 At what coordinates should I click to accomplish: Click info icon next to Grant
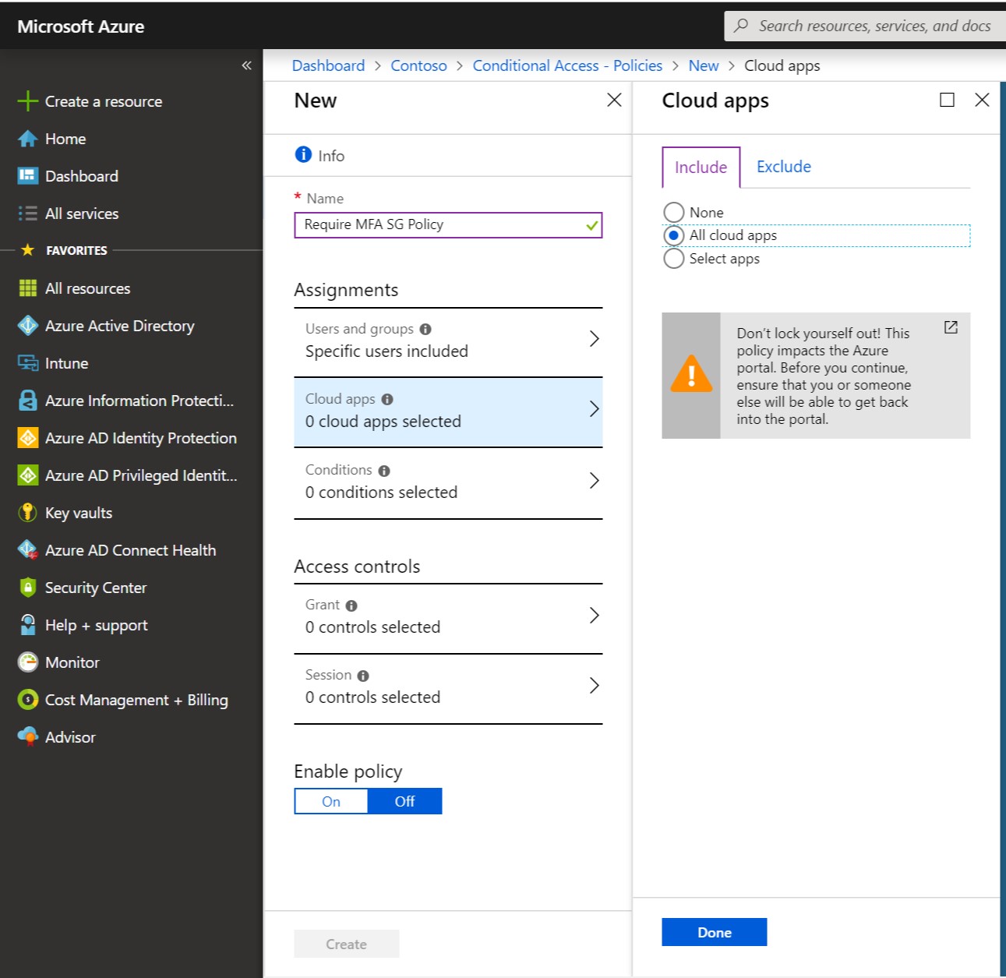(351, 606)
